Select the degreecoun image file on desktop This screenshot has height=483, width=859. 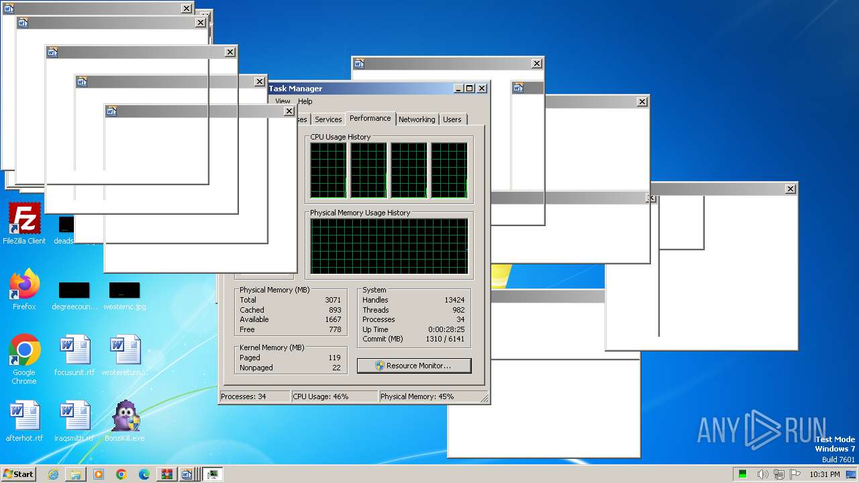(74, 296)
